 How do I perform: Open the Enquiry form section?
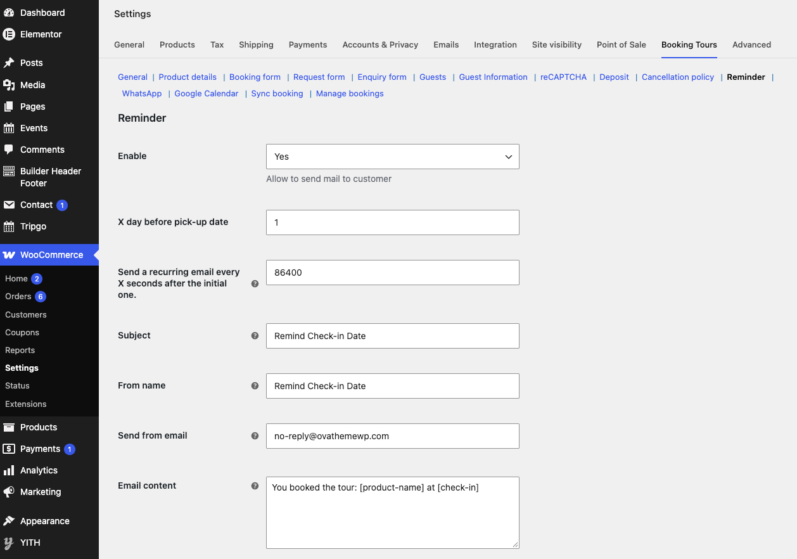pos(382,77)
